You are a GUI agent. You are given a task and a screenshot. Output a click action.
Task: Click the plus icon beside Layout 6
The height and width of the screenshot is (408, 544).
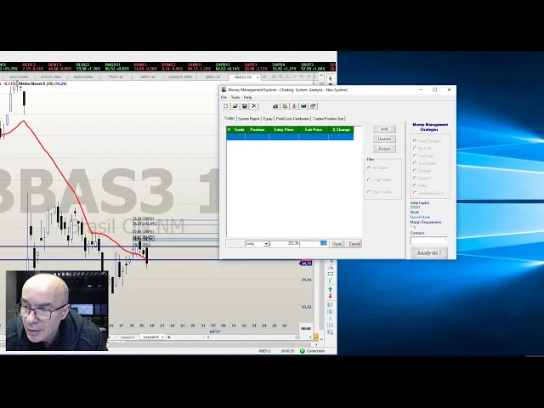[x=169, y=337]
